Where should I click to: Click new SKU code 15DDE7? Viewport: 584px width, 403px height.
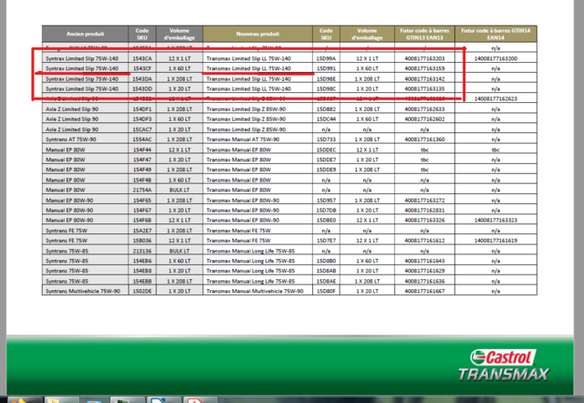point(326,160)
